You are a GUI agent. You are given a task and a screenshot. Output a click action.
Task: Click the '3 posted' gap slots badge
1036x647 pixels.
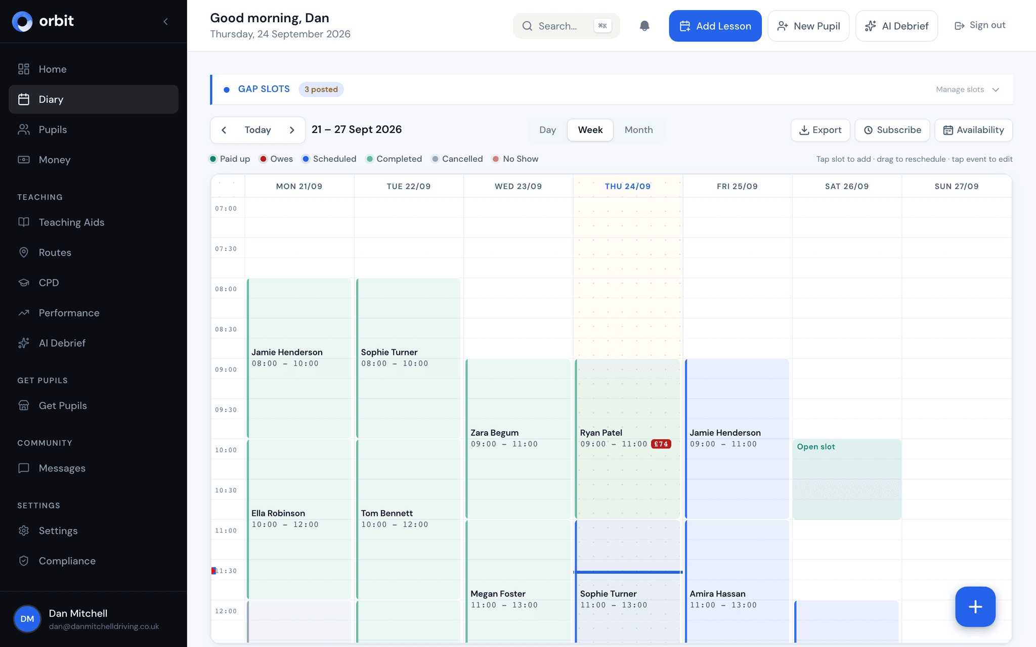pyautogui.click(x=321, y=89)
